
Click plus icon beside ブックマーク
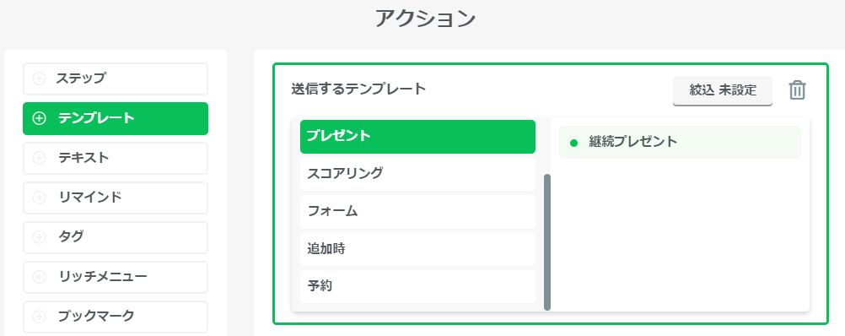click(x=40, y=317)
